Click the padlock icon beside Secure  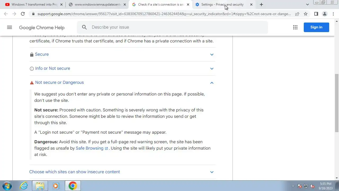point(32,54)
